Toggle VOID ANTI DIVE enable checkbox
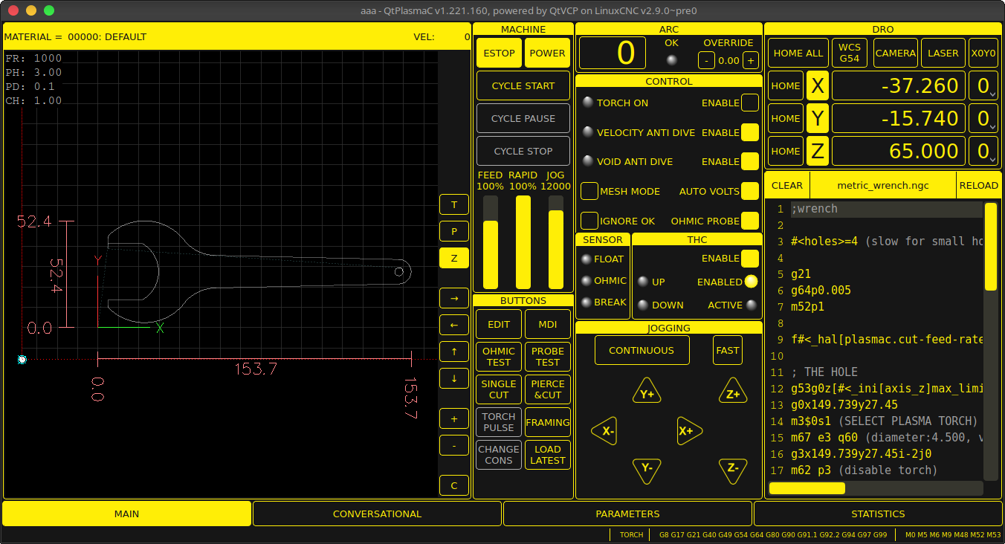 tap(750, 161)
